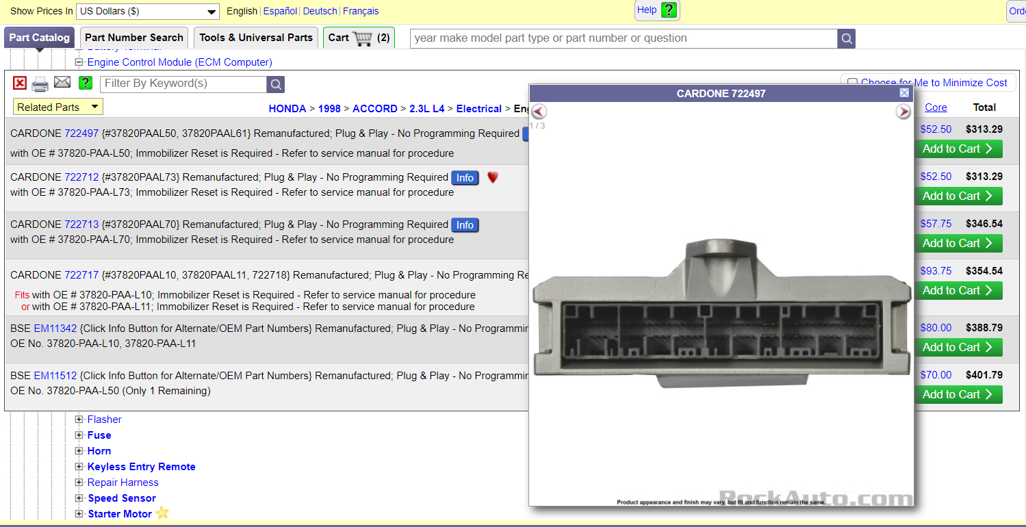Open part number 722713 link

click(81, 224)
